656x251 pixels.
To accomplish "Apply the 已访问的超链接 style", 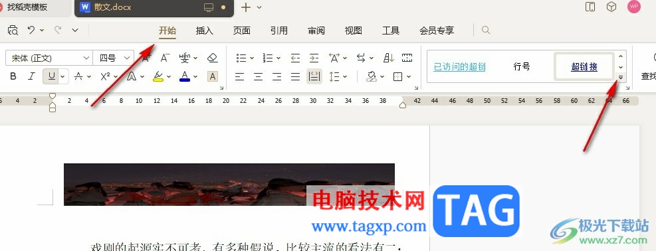I will point(459,66).
